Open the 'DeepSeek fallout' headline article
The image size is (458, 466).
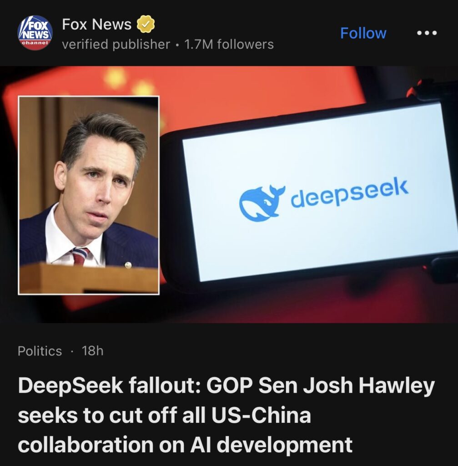click(x=226, y=415)
